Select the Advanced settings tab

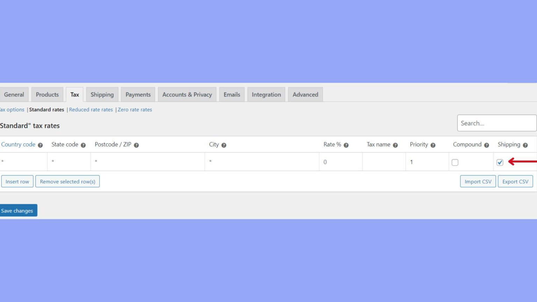[305, 94]
